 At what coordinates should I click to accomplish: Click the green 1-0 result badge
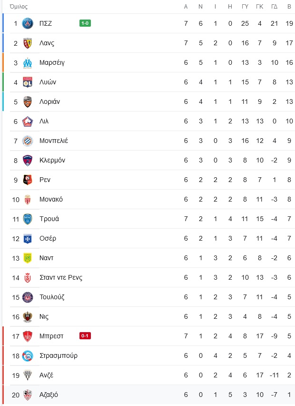(85, 23)
